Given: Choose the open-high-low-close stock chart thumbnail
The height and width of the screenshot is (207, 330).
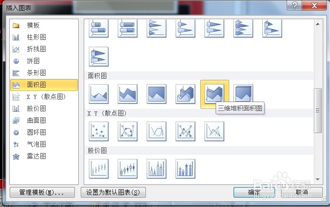Looking at the screenshot, I should click(128, 169).
